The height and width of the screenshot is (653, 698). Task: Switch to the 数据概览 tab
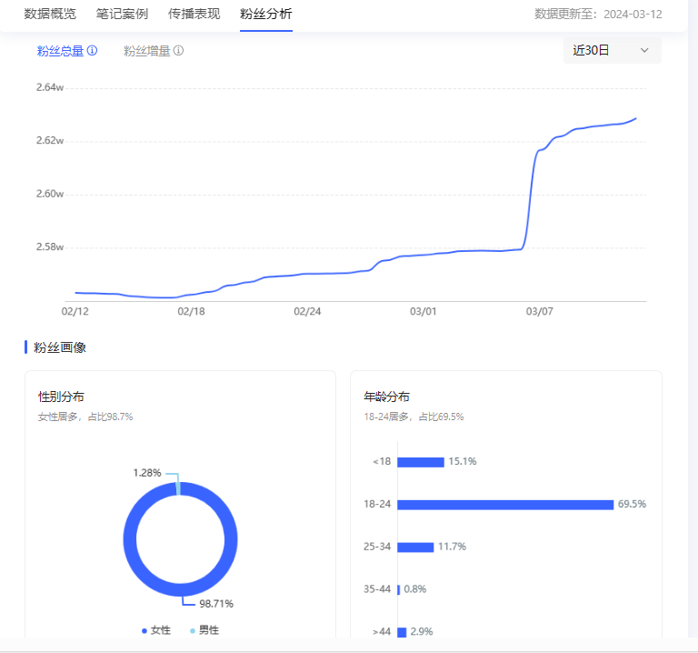tap(50, 14)
